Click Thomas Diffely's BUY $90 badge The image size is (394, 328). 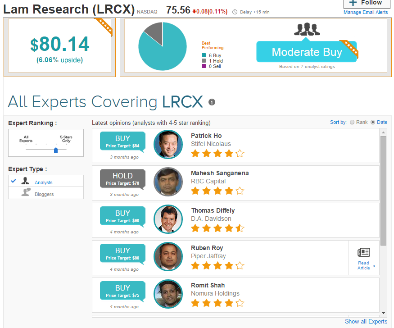click(x=122, y=216)
